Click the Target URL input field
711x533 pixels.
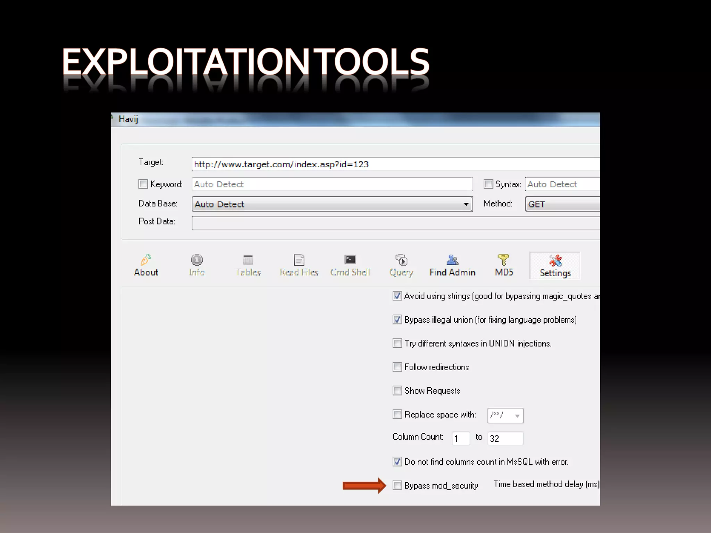pos(396,164)
